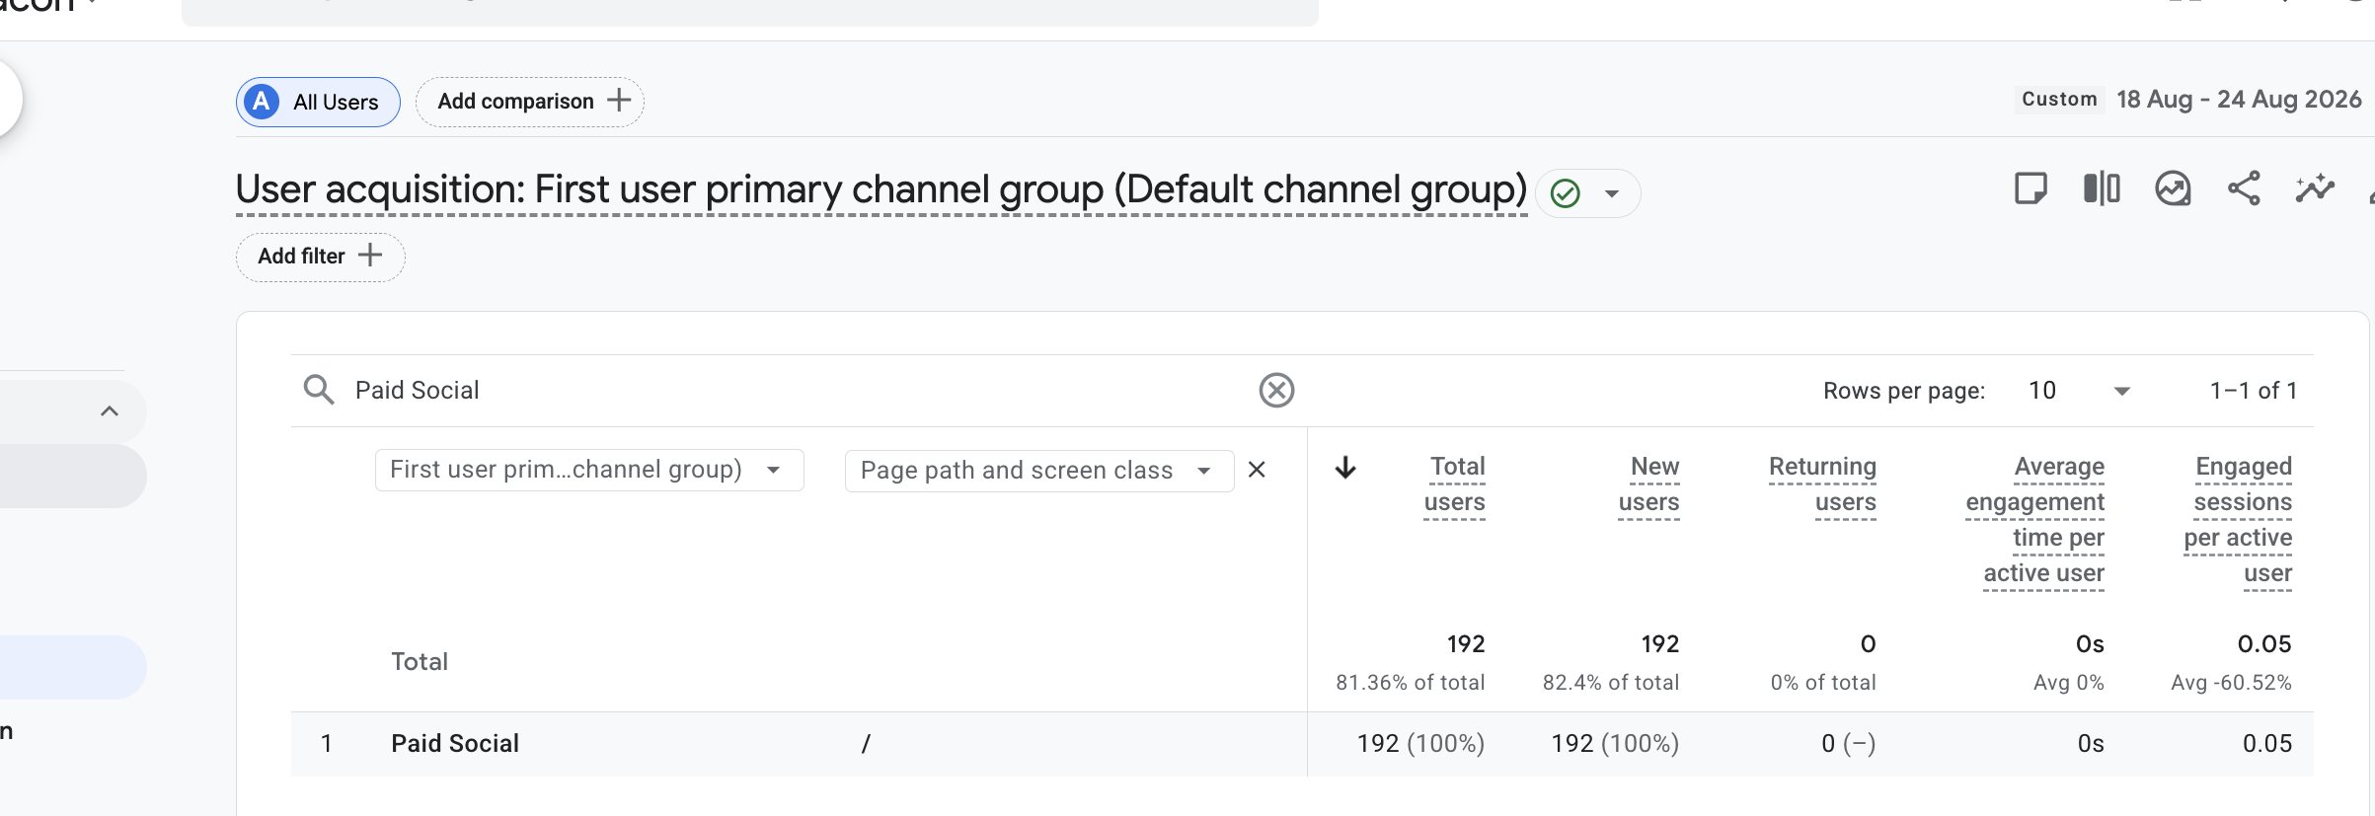Click the '/' page path cell
The width and height of the screenshot is (2375, 816).
click(x=866, y=744)
